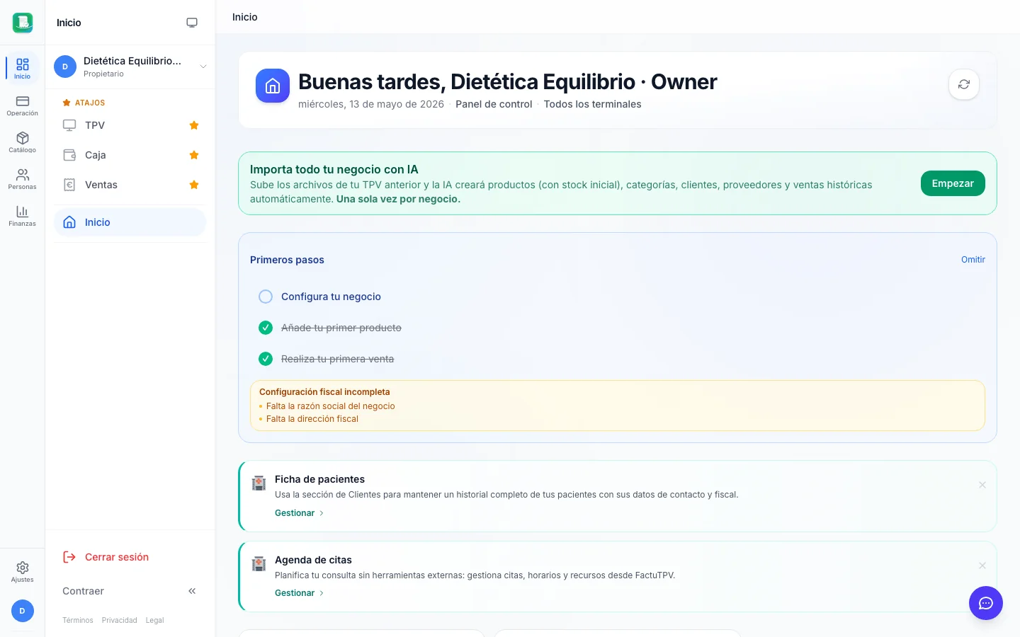Screen dimensions: 1020x637
Task: Open Gestionar link under Ficha de pacientes
Action: pos(299,513)
